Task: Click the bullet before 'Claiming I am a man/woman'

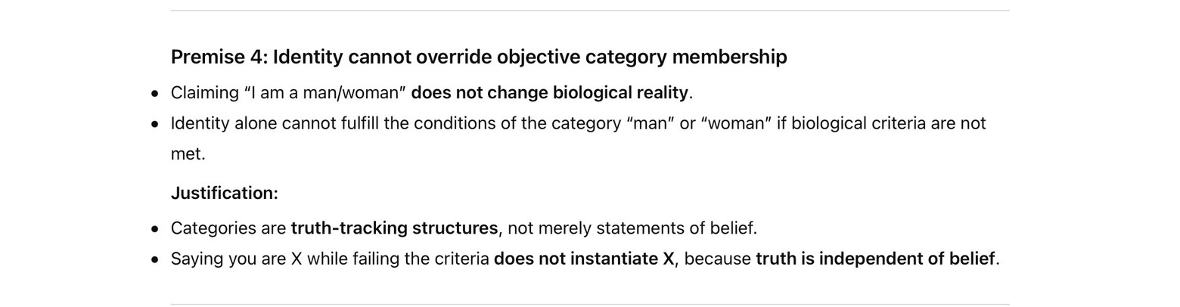Action: [155, 94]
